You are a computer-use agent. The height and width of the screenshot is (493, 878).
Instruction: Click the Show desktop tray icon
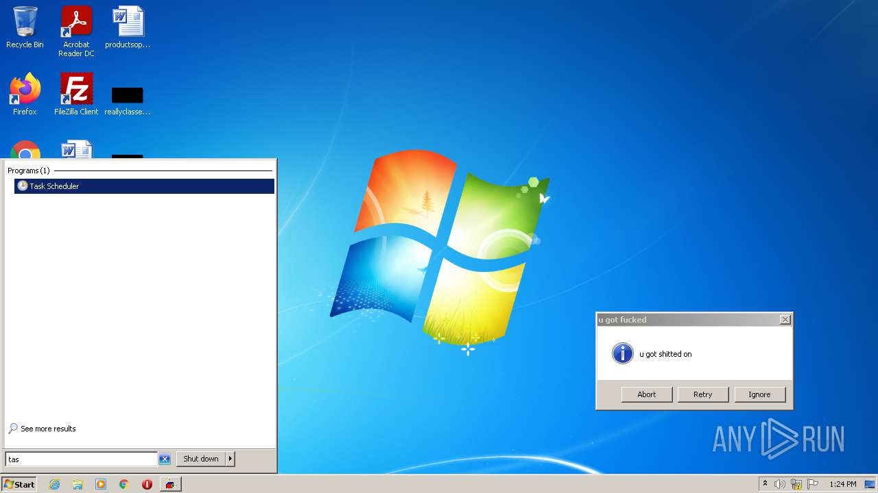pyautogui.click(x=870, y=484)
